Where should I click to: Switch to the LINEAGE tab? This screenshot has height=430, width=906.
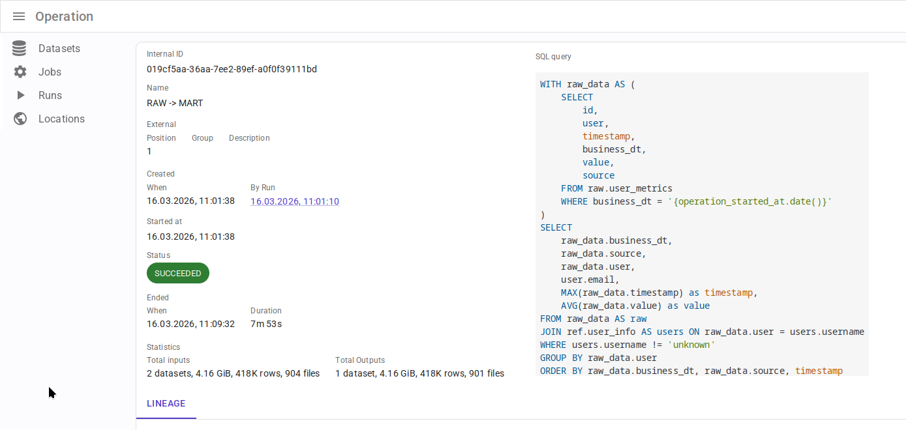point(166,403)
